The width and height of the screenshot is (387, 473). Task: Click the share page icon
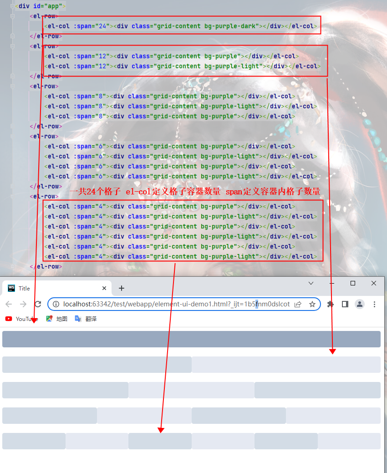click(x=298, y=304)
